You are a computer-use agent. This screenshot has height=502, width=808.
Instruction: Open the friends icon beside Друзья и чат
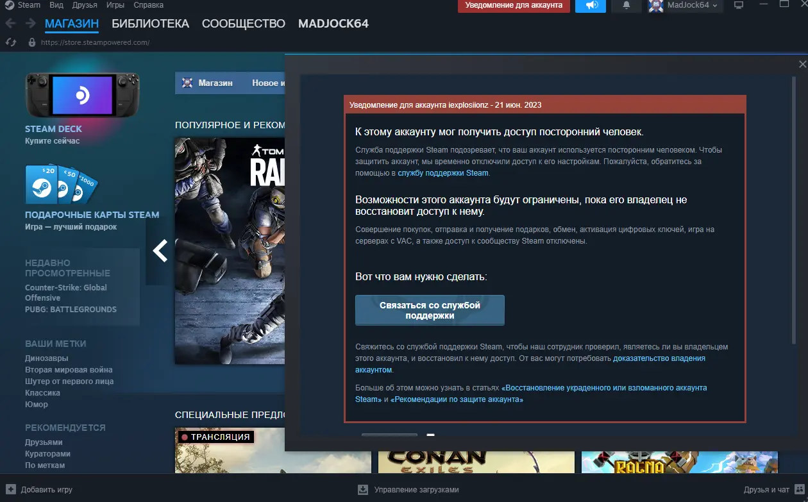pos(798,489)
